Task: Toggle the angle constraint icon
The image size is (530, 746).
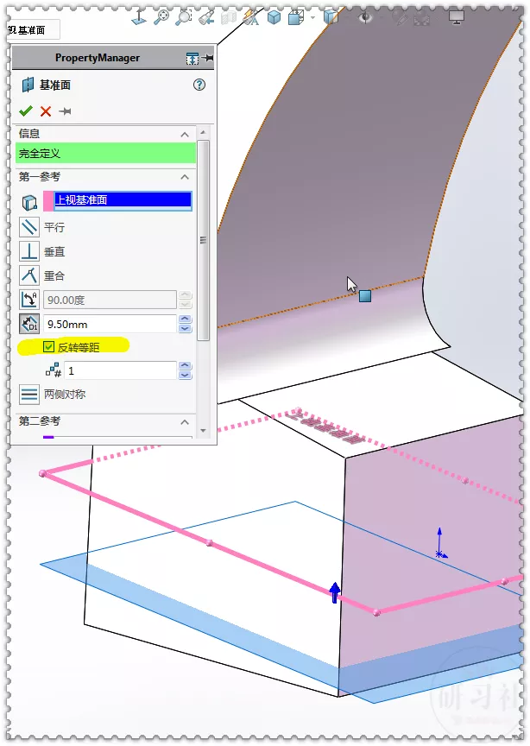Action: pyautogui.click(x=29, y=300)
